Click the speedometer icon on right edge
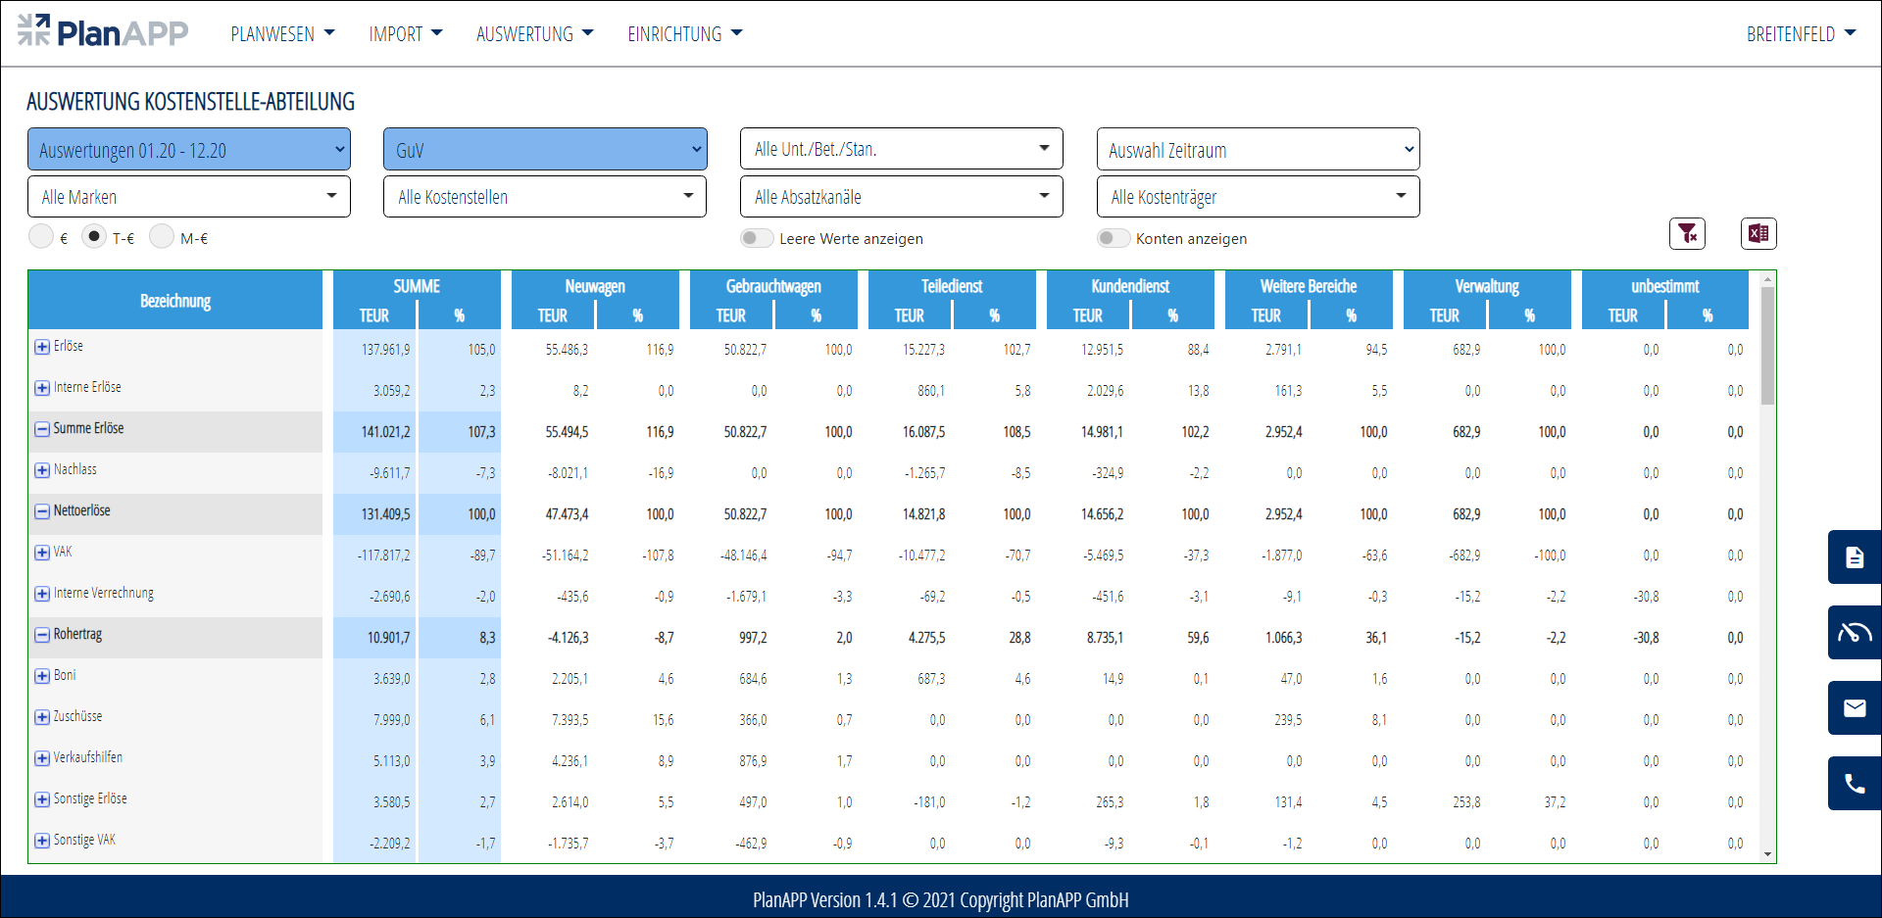This screenshot has height=918, width=1882. click(1854, 633)
